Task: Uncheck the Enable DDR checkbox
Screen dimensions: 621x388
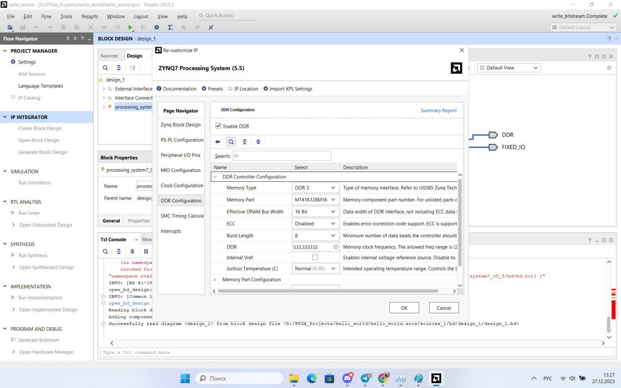Action: [x=218, y=126]
